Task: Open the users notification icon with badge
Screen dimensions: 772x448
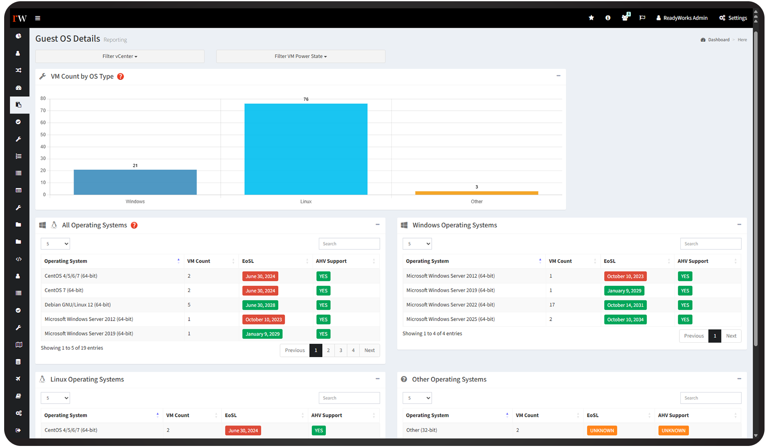Action: tap(625, 18)
